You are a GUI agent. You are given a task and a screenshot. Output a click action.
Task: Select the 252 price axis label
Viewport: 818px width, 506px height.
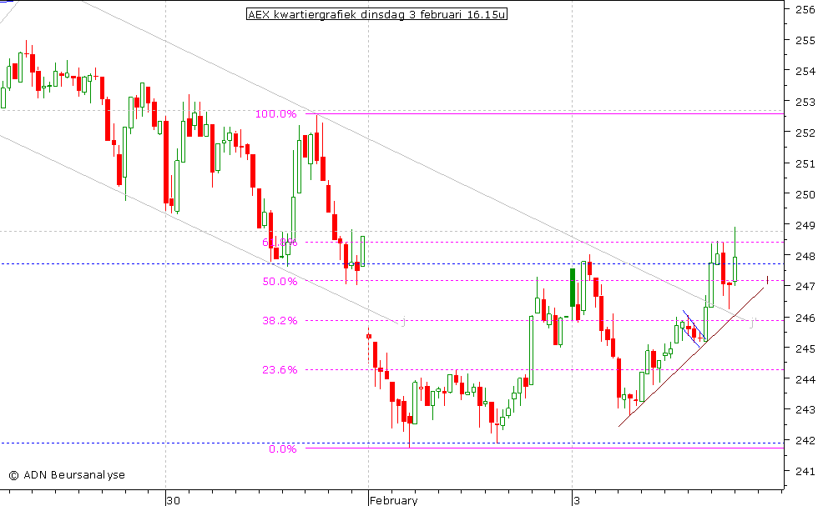(x=804, y=133)
